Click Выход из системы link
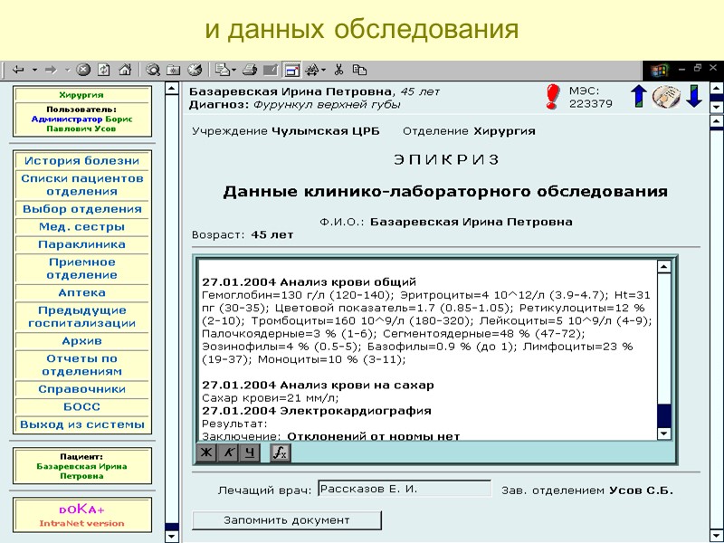Viewport: 724px width, 543px height. coord(81,424)
